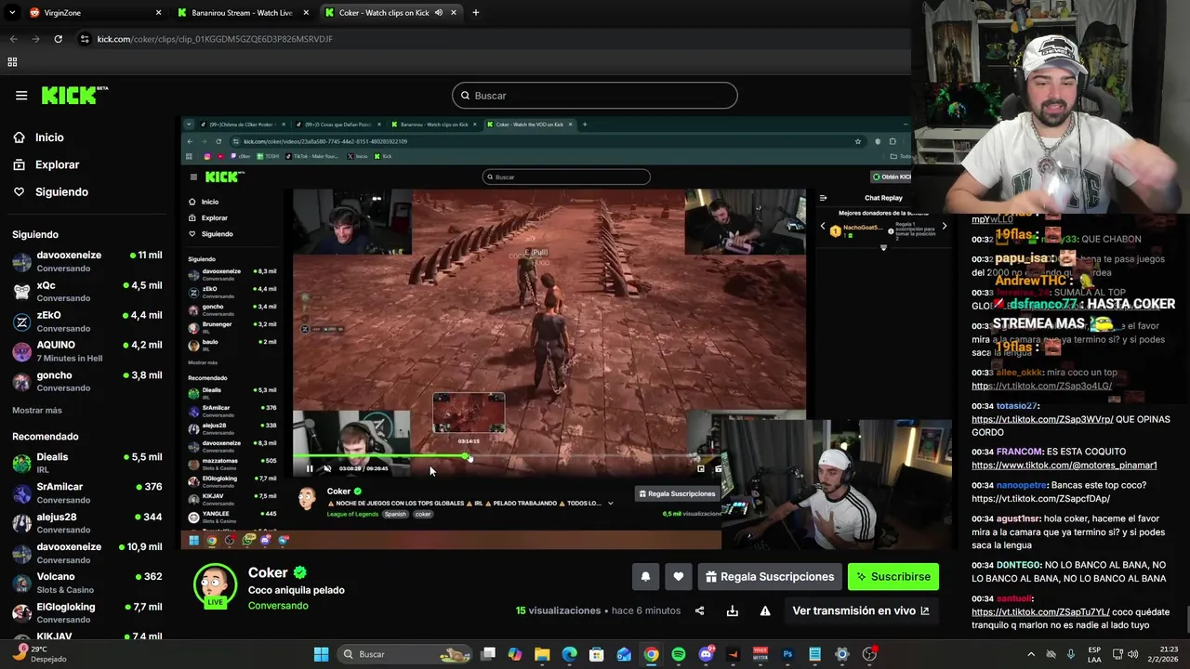Open the Coker channel name link

click(268, 572)
